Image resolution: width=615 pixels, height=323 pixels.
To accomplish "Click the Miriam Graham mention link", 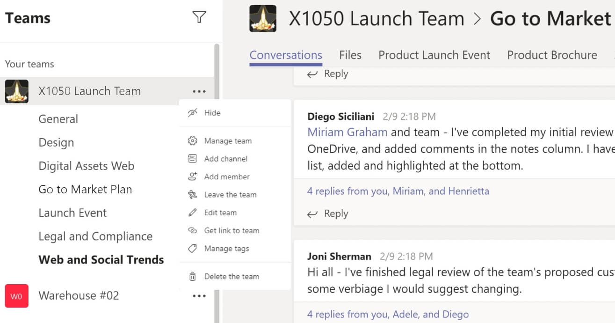I will [x=347, y=132].
